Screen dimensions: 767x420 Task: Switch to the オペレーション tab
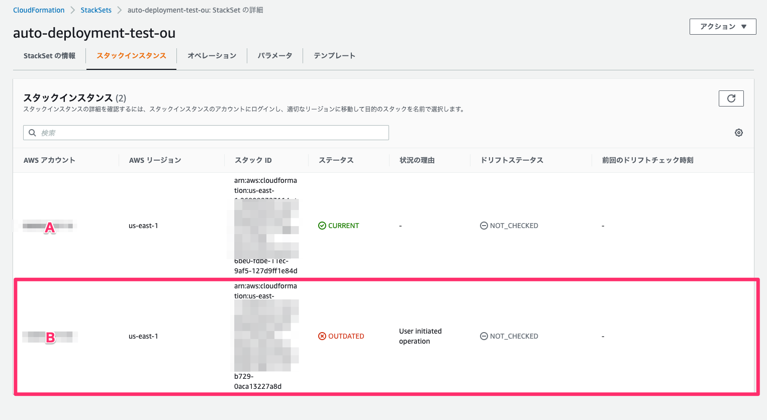click(x=211, y=56)
